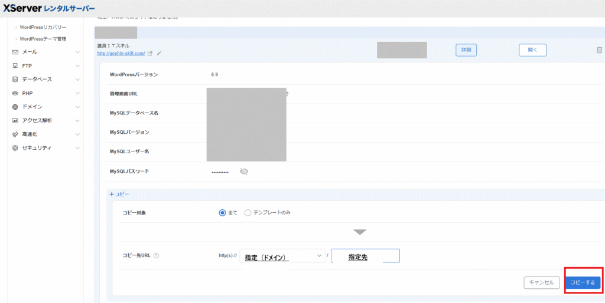Expand the 高速化 menu chevron
This screenshot has width=605, height=303.
[x=77, y=134]
